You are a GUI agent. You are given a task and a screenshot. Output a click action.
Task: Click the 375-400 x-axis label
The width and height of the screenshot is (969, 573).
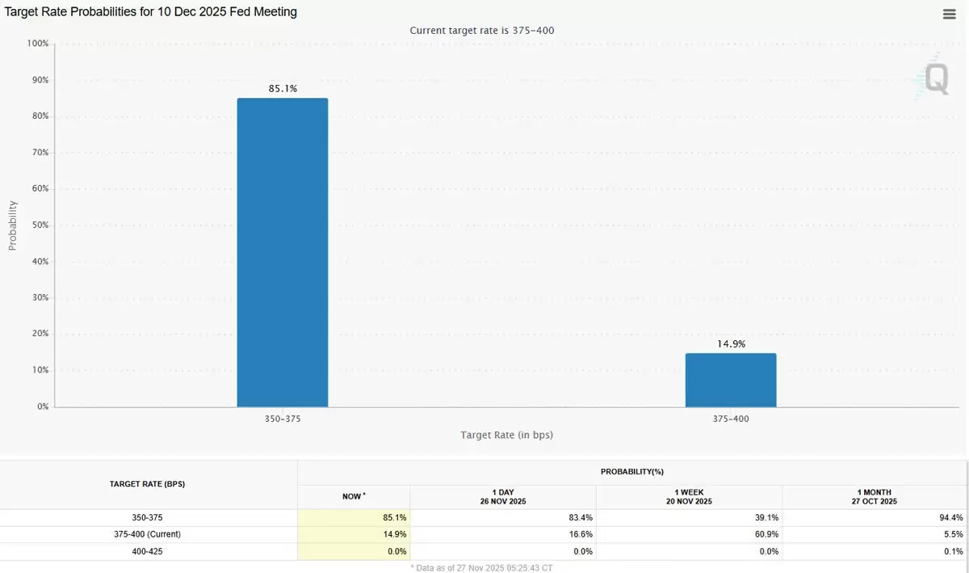point(731,419)
